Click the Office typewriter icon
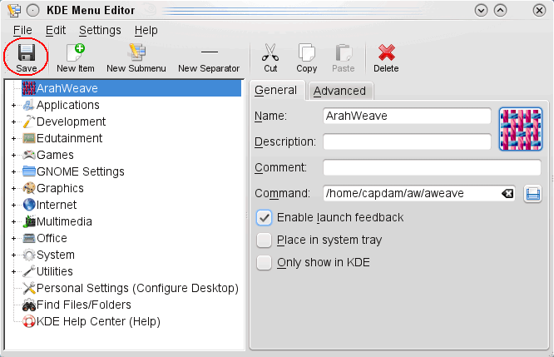 coord(29,238)
